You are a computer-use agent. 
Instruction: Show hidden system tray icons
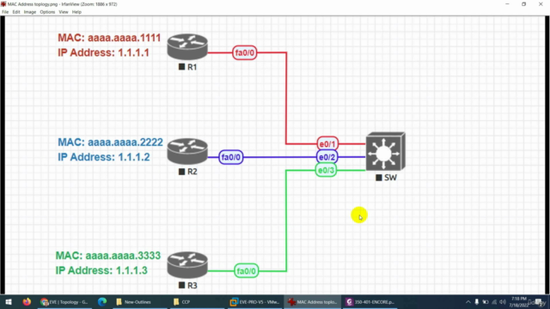pos(468,302)
